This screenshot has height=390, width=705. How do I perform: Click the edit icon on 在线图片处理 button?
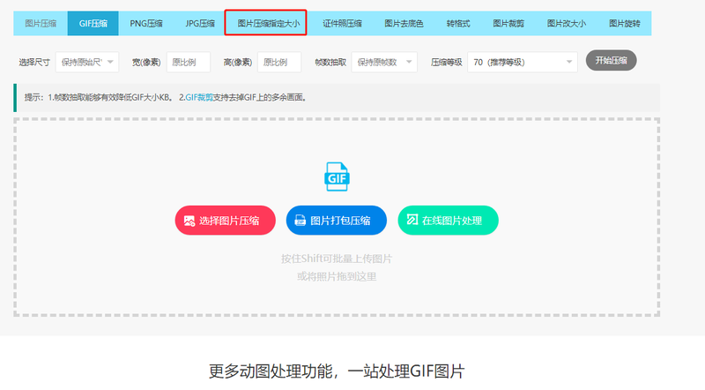412,220
